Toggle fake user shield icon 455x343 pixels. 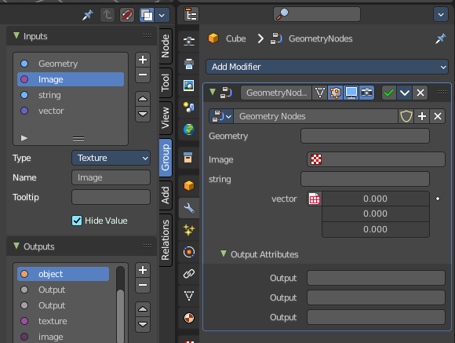406,116
